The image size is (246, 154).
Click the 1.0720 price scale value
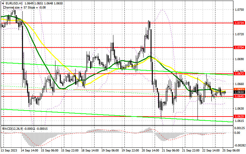239,34
